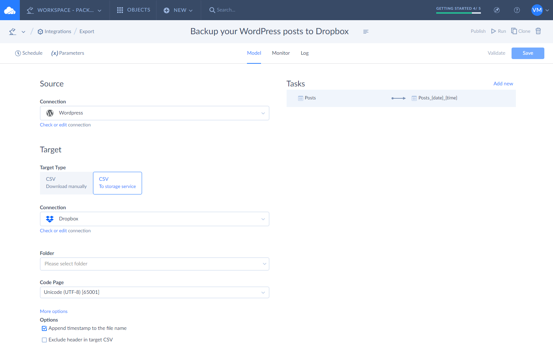Open Schedule using the clock icon
This screenshot has width=553, height=354.
[x=18, y=53]
